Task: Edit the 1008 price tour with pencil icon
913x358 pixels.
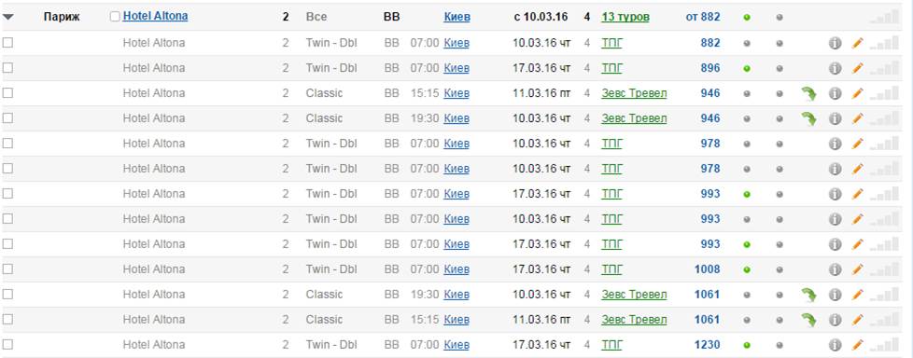Action: (857, 269)
